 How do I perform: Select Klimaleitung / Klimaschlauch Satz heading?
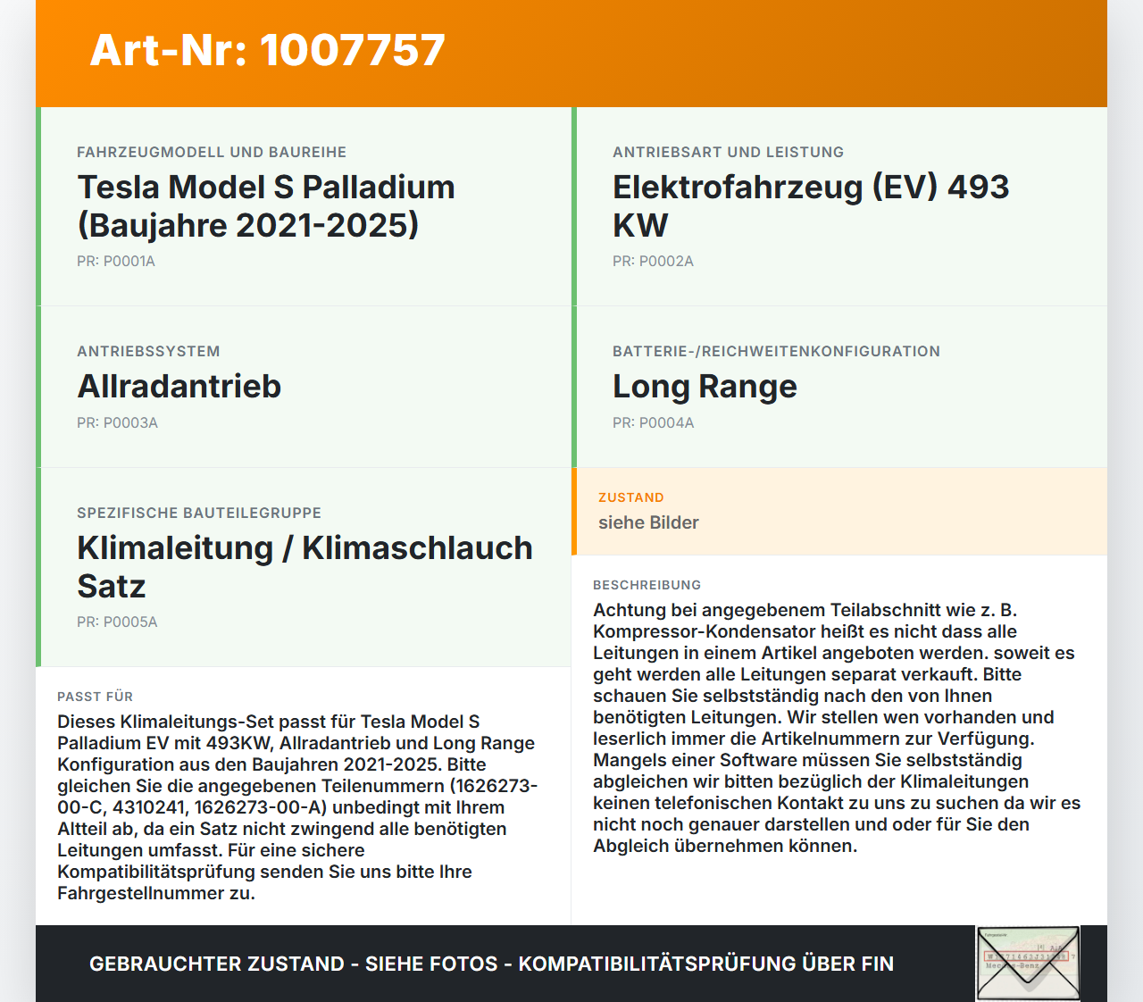coord(305,567)
